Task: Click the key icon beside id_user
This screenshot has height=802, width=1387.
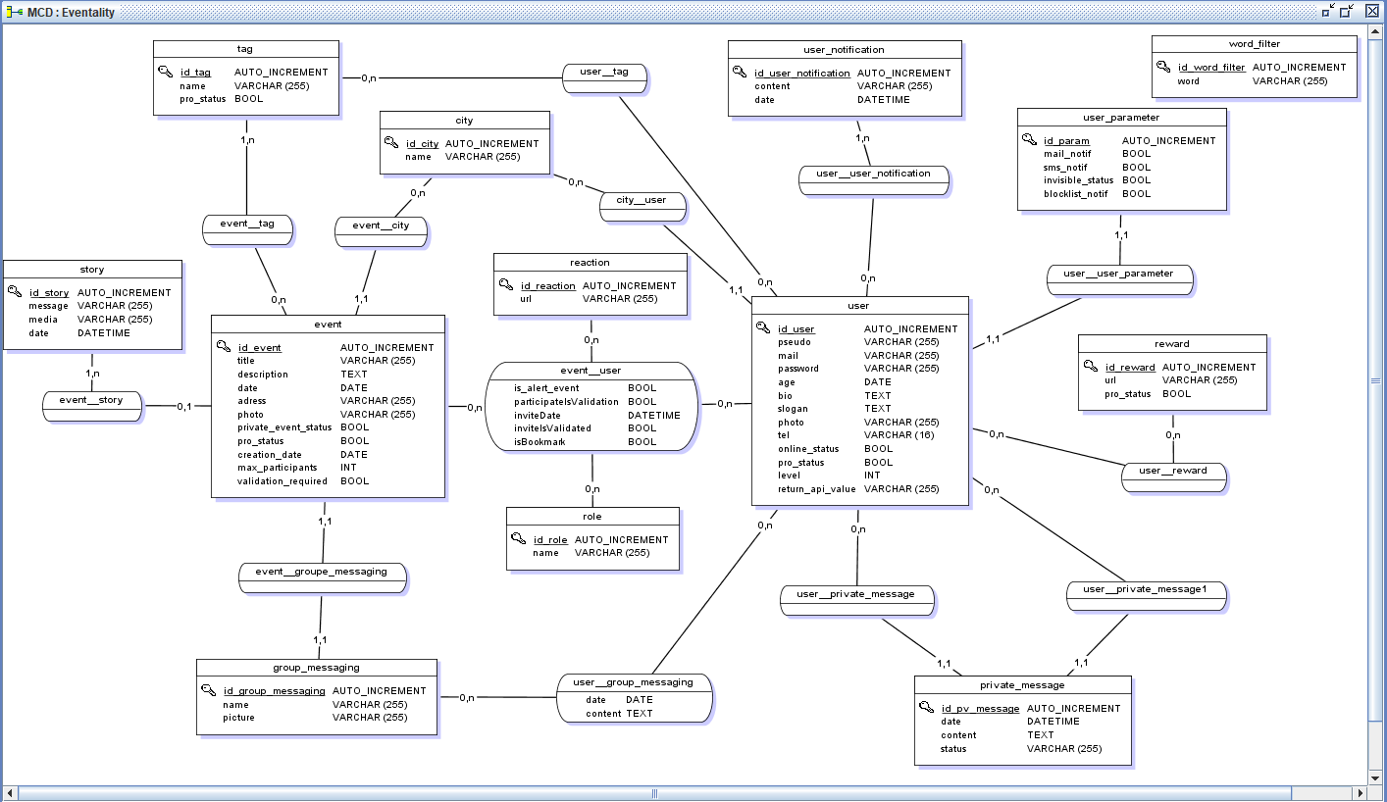Action: click(x=763, y=328)
